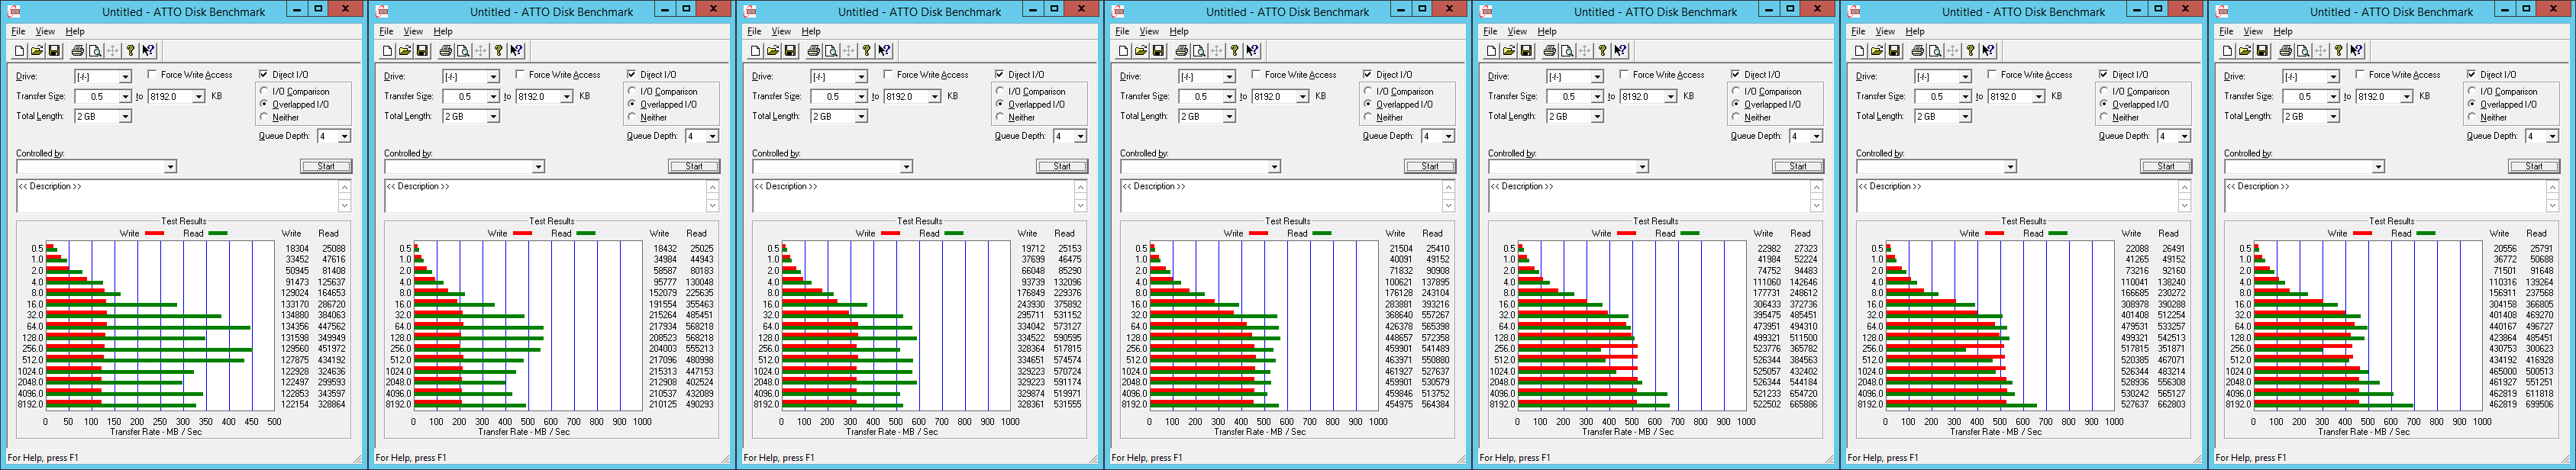
Task: Open the File menu in the first ATTO window
Action: [18, 31]
